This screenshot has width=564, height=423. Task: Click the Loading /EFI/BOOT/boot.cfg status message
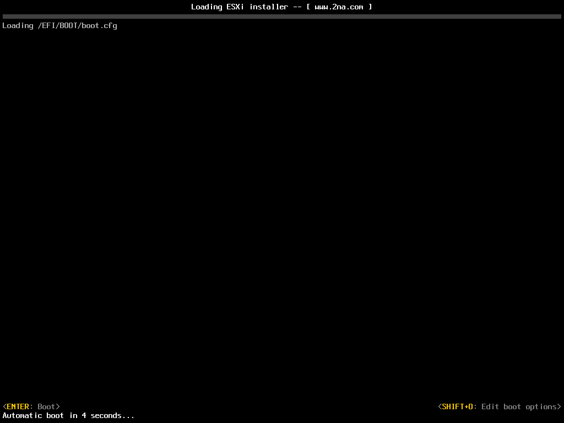tap(59, 25)
